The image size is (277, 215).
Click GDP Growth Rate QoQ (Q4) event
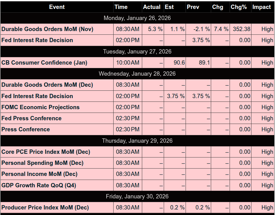pos(39,185)
